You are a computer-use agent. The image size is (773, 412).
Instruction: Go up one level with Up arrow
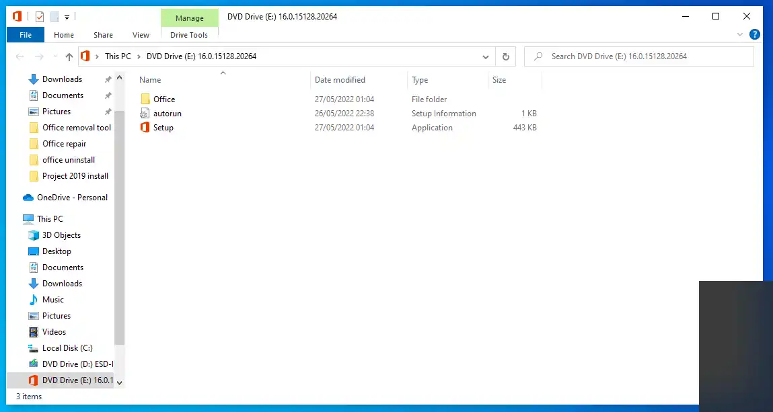coord(69,56)
